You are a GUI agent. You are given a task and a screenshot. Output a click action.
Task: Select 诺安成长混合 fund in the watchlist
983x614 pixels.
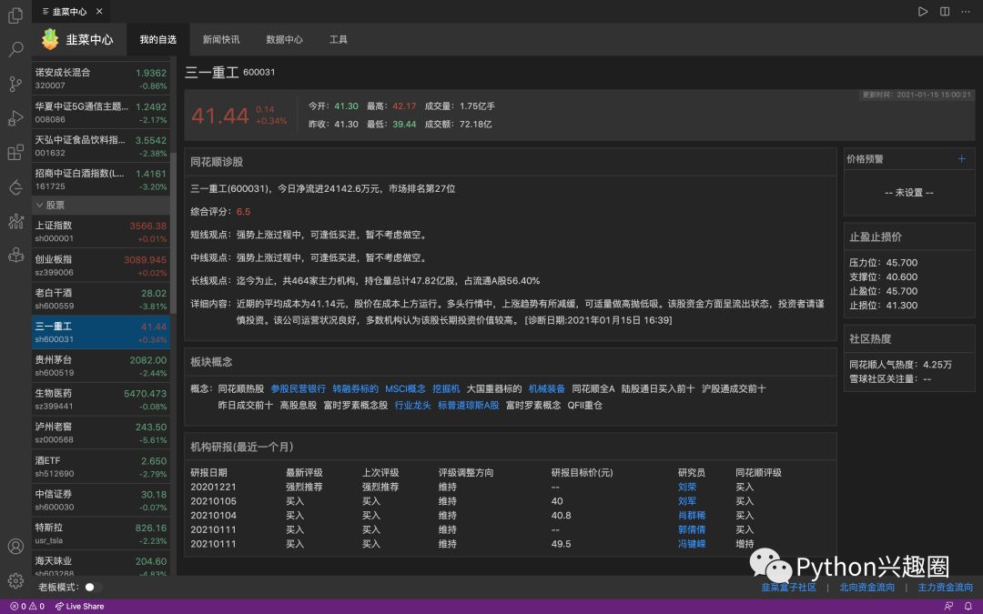101,78
